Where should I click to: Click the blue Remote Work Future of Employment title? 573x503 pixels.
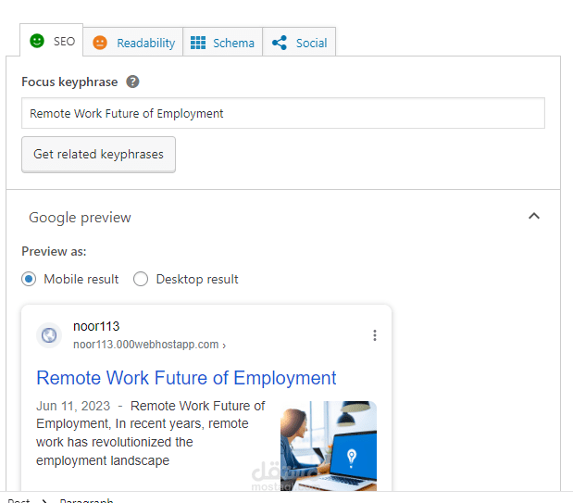[186, 378]
